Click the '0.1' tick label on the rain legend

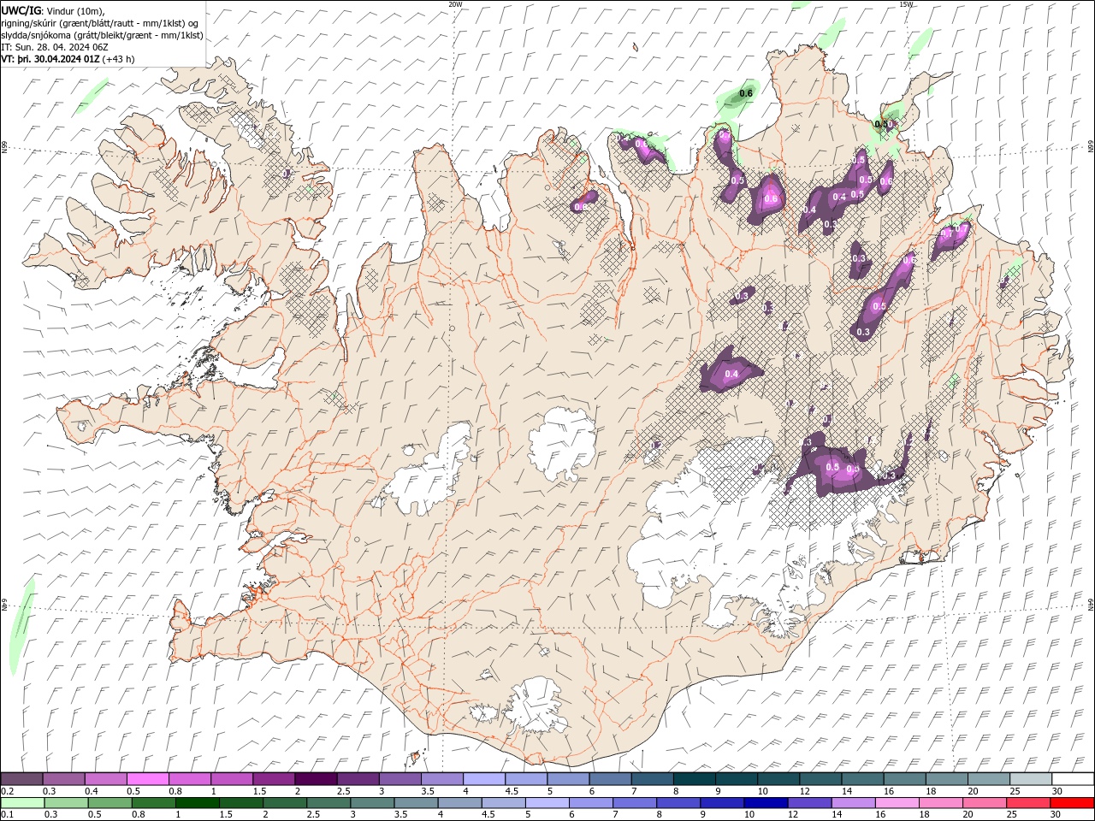[x=7, y=815]
